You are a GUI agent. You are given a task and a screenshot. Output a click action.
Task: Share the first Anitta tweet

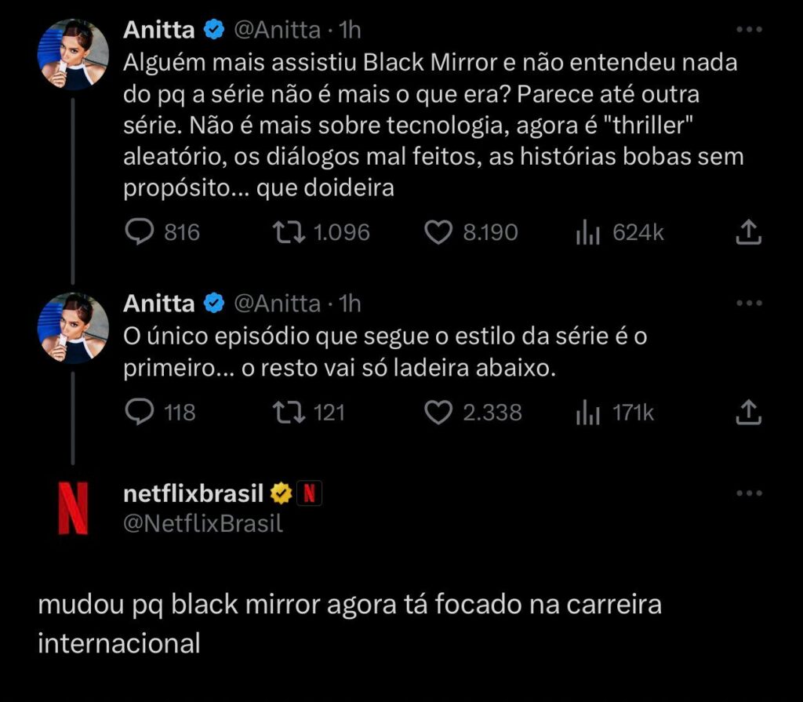pyautogui.click(x=749, y=232)
